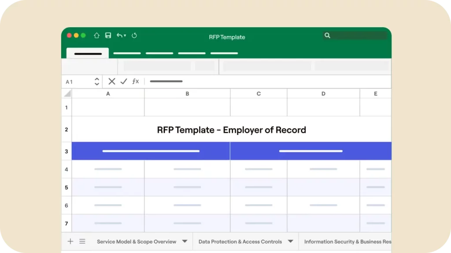Open Insert Function with the fx icon

click(x=136, y=81)
